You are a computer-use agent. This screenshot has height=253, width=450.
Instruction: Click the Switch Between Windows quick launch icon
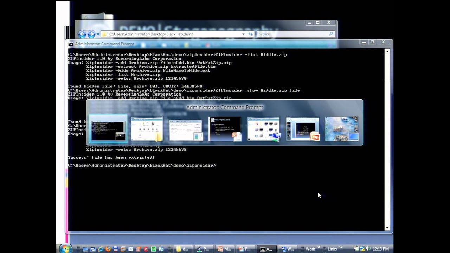coord(93,249)
